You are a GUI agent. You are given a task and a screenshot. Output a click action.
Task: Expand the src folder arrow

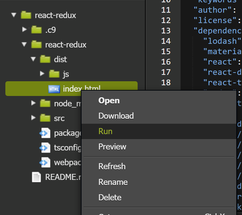[33, 118]
